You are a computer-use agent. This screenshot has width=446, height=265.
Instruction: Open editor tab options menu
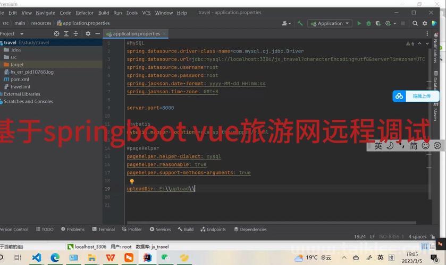(427, 34)
